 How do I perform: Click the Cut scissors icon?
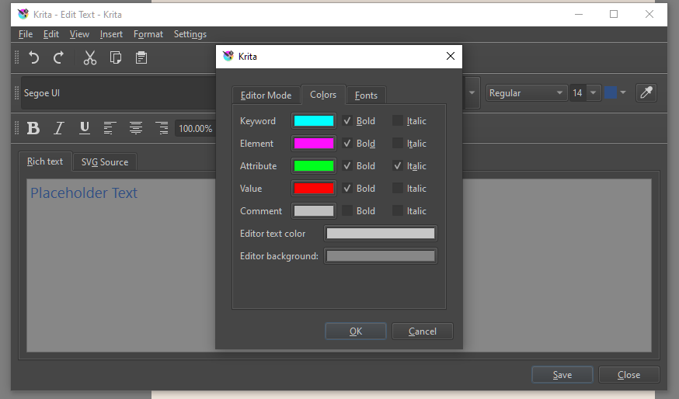tap(90, 57)
